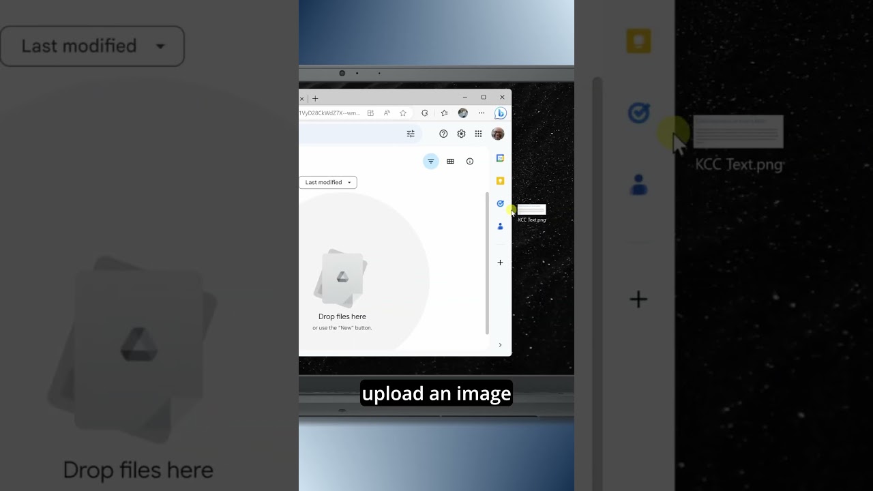
Task: Minimize the browser window
Action: (465, 98)
